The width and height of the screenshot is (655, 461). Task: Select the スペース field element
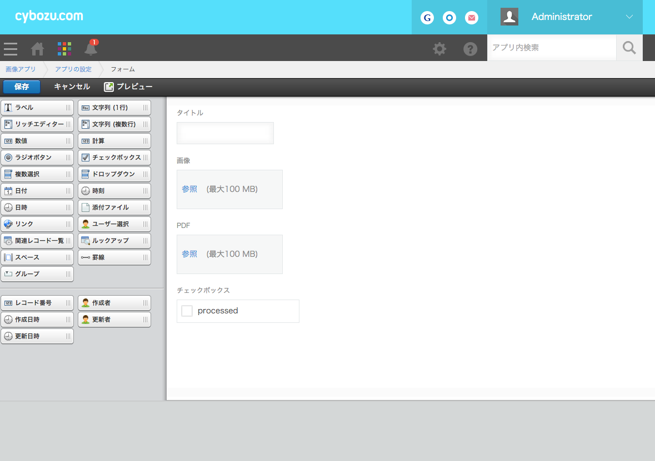[37, 257]
